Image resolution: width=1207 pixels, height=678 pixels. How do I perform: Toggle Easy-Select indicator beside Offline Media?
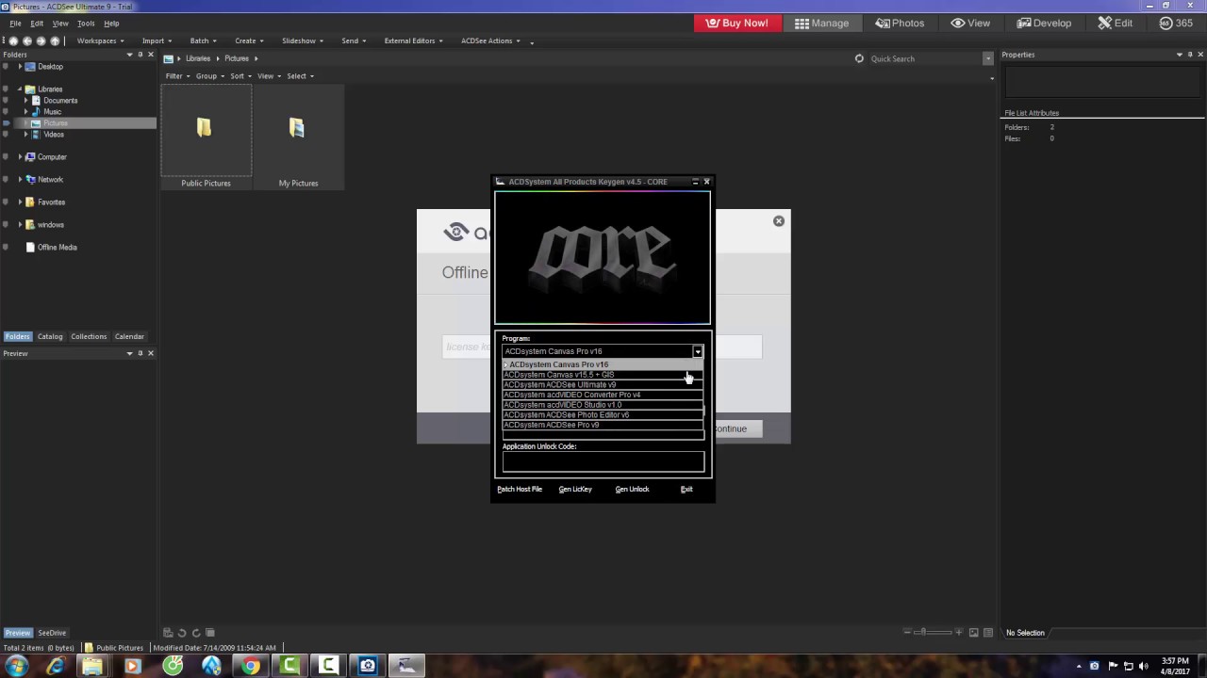pyautogui.click(x=6, y=248)
